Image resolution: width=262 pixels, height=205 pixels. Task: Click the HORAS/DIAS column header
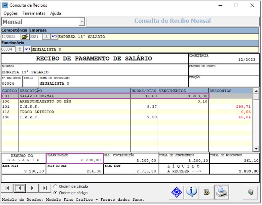(144, 91)
